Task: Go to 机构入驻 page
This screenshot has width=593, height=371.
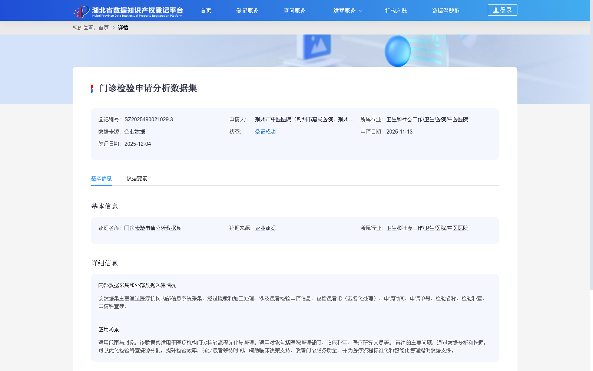Action: [x=396, y=10]
